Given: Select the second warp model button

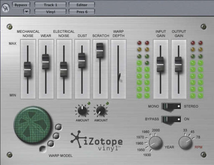Looking at the screenshot, I should [x=56, y=136].
